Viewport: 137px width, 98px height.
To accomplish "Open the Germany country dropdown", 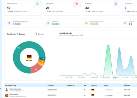I will click(43, 34).
